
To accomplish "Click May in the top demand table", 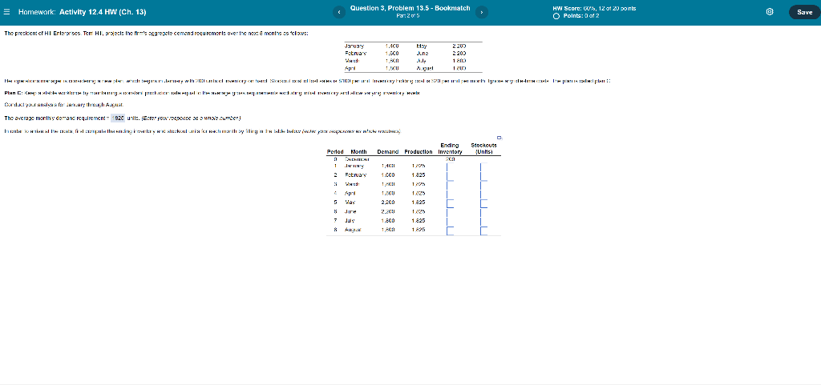I will point(422,46).
